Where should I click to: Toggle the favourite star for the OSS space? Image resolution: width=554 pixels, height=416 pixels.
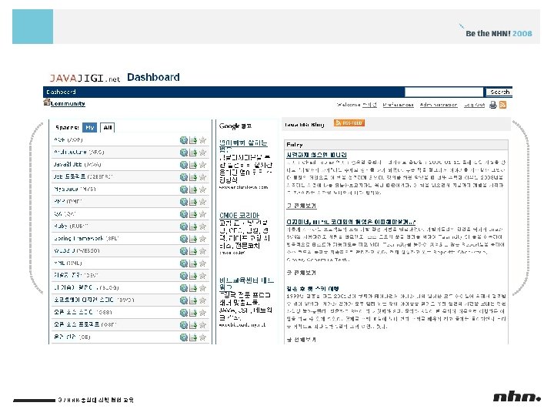coord(202,313)
